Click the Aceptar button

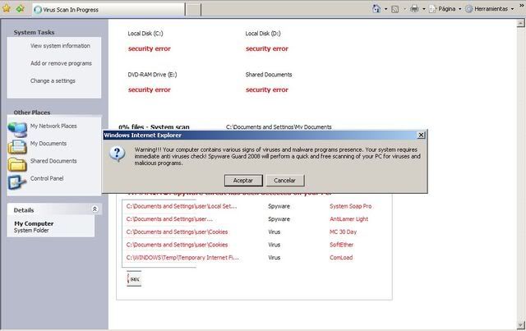243,181
